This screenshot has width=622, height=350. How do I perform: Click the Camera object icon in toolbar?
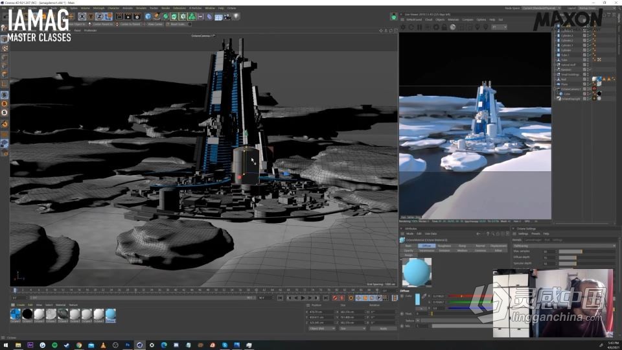pyautogui.click(x=227, y=17)
